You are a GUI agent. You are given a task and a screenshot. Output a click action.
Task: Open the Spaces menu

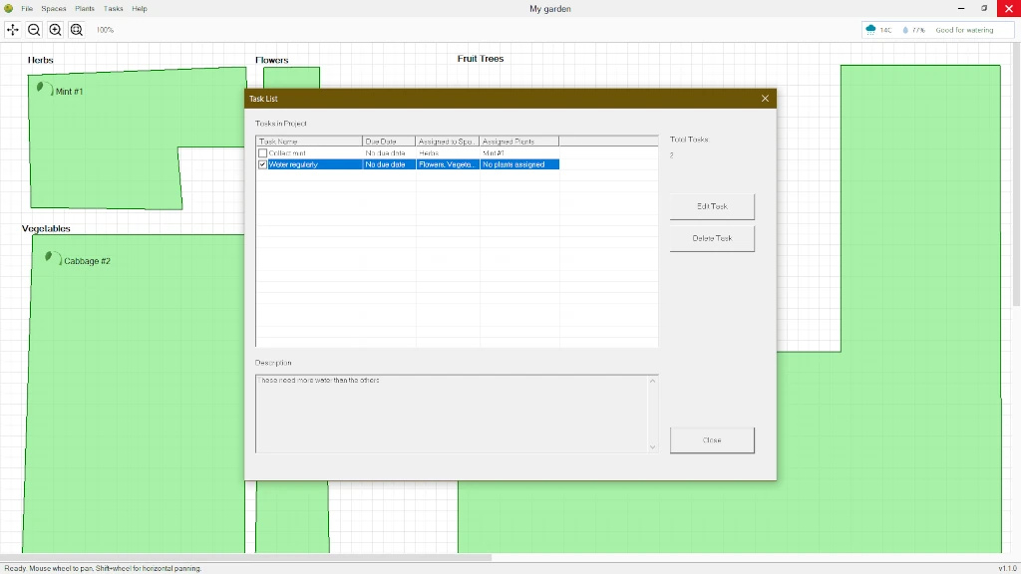[x=54, y=8]
